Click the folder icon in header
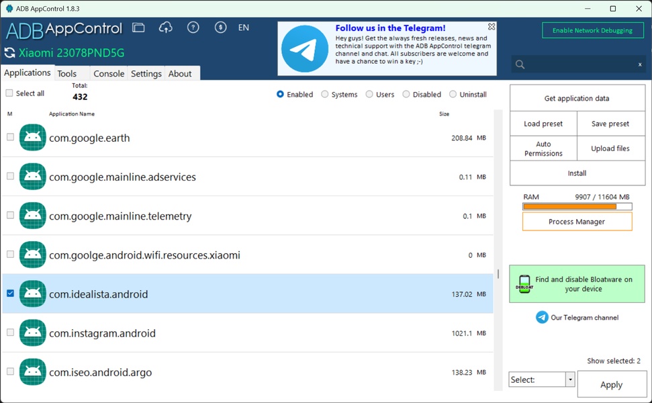Screen dimensions: 652x403 coord(138,28)
